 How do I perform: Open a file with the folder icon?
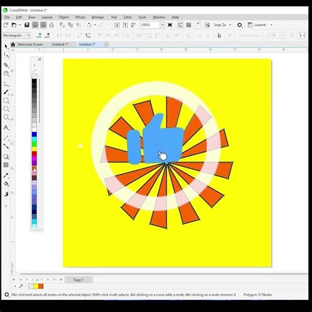coord(14,25)
